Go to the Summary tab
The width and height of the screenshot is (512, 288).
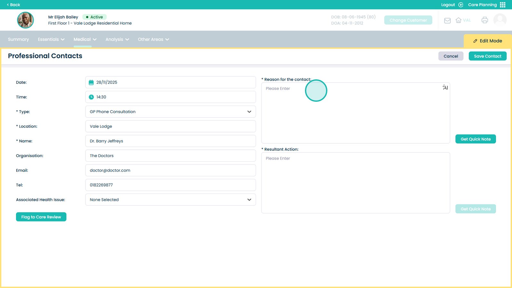[x=18, y=39]
